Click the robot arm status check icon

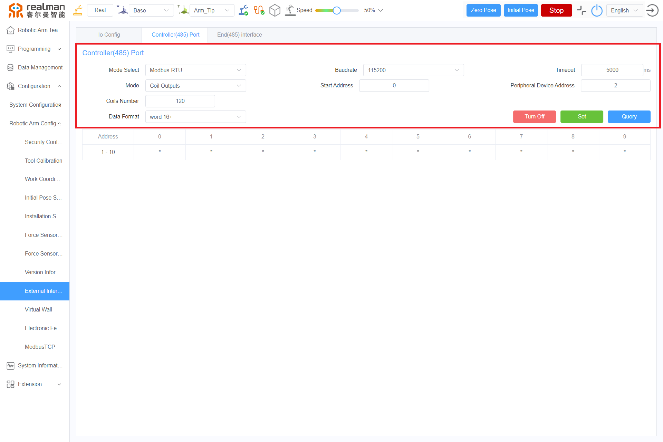click(x=243, y=10)
